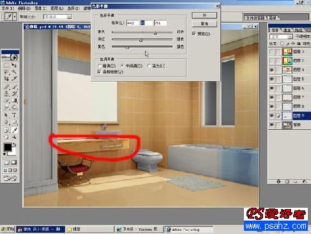Screen dimensions: 311x234
Task: Open the 选择 menu
Action: (73, 8)
